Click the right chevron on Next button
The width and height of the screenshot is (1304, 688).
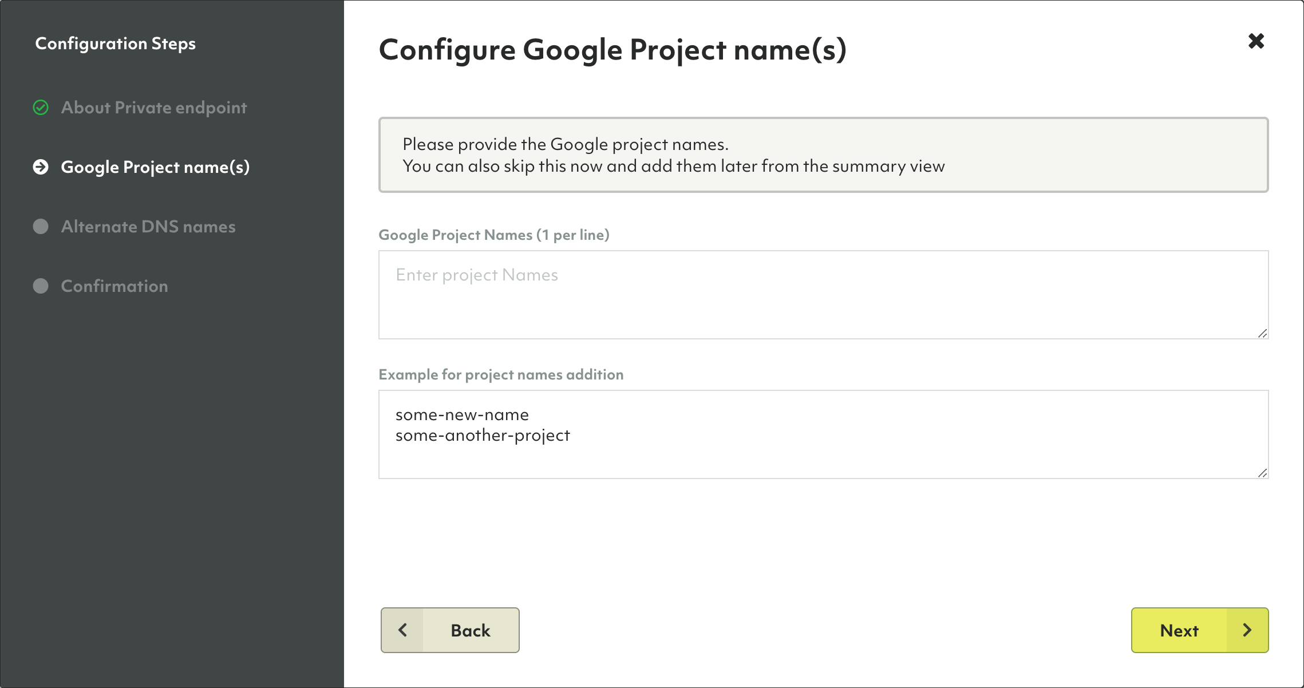1247,630
